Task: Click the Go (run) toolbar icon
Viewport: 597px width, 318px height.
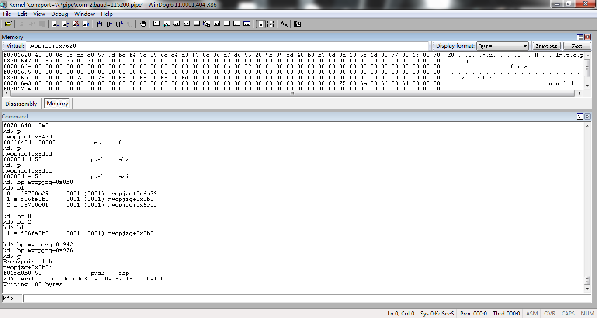Action: [x=56, y=24]
